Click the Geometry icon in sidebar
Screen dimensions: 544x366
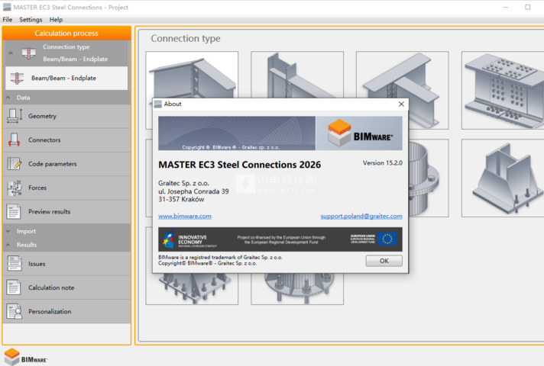15,116
